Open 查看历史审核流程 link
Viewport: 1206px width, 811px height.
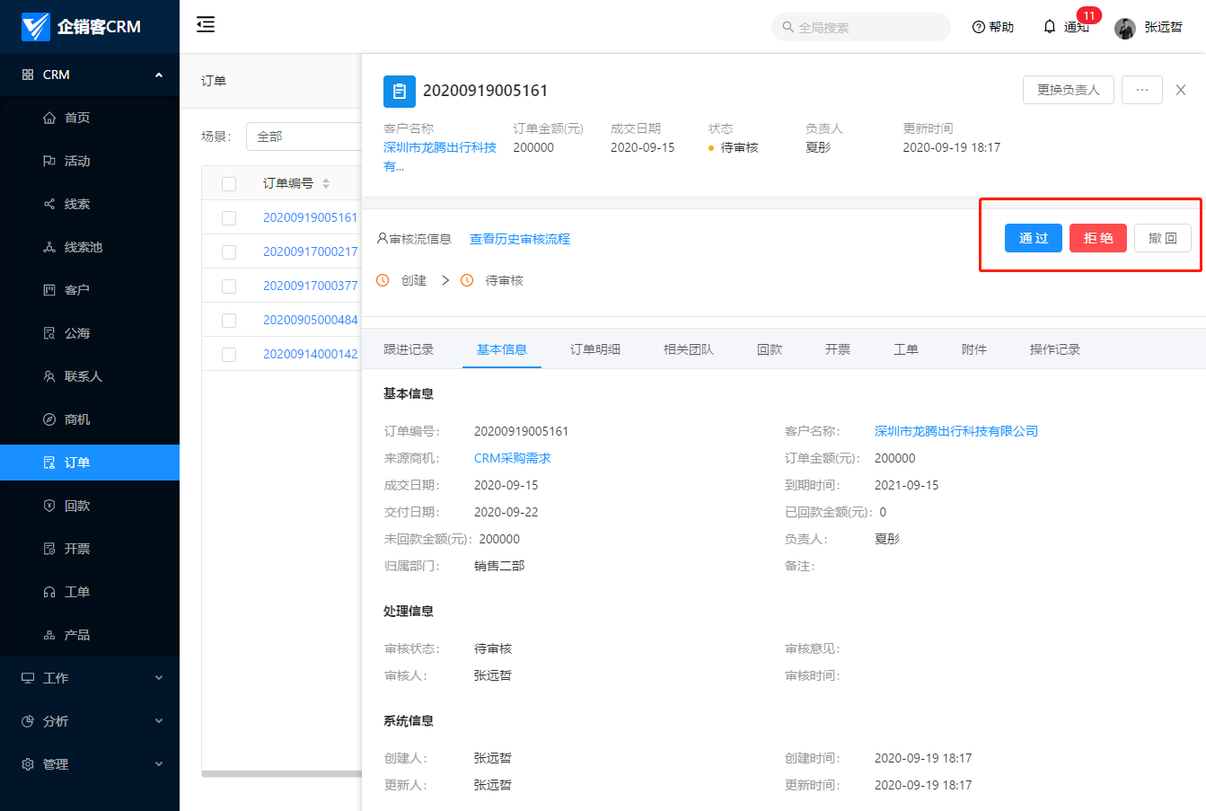pyautogui.click(x=520, y=239)
